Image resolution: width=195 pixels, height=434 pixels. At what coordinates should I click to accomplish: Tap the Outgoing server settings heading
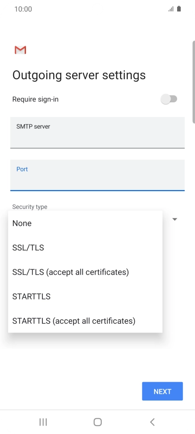[x=79, y=75]
